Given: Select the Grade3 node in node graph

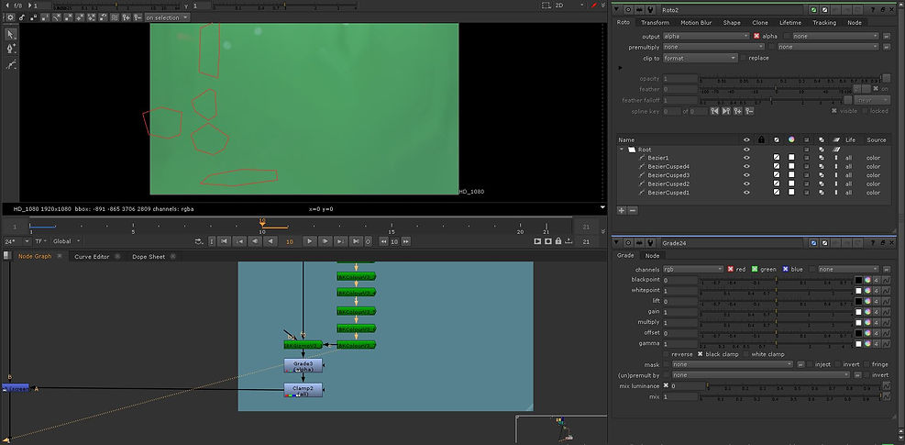Looking at the screenshot, I should 303,366.
